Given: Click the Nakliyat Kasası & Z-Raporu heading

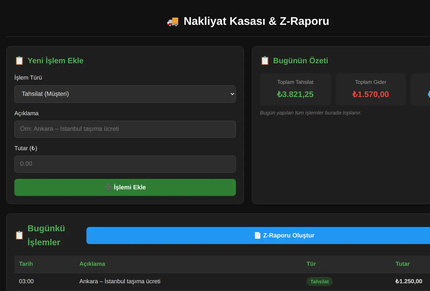Looking at the screenshot, I should [x=256, y=21].
